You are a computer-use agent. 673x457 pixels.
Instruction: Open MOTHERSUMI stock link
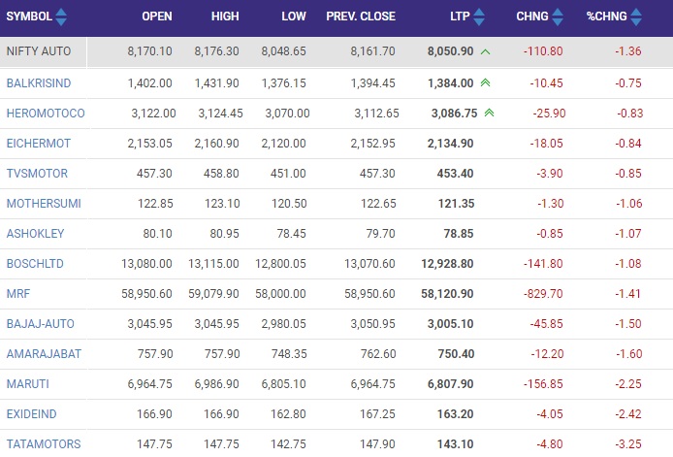[44, 203]
